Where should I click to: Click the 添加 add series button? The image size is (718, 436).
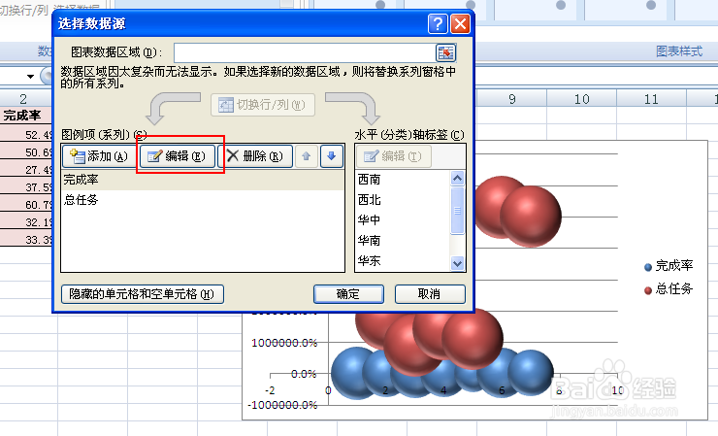99,156
